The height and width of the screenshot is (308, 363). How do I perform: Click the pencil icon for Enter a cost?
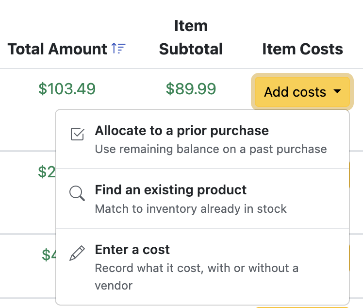(x=77, y=253)
